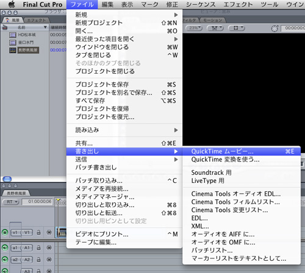Image resolution: width=305 pixels, height=273 pixels.
Task: Click the A2 destination track button
Action: click(x=27, y=260)
